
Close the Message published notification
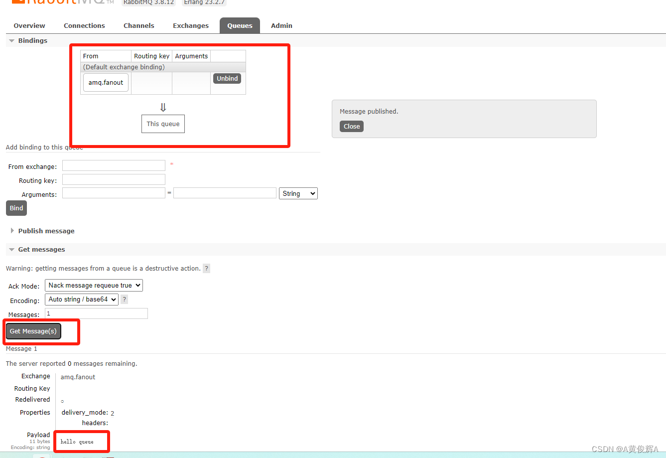coord(352,126)
